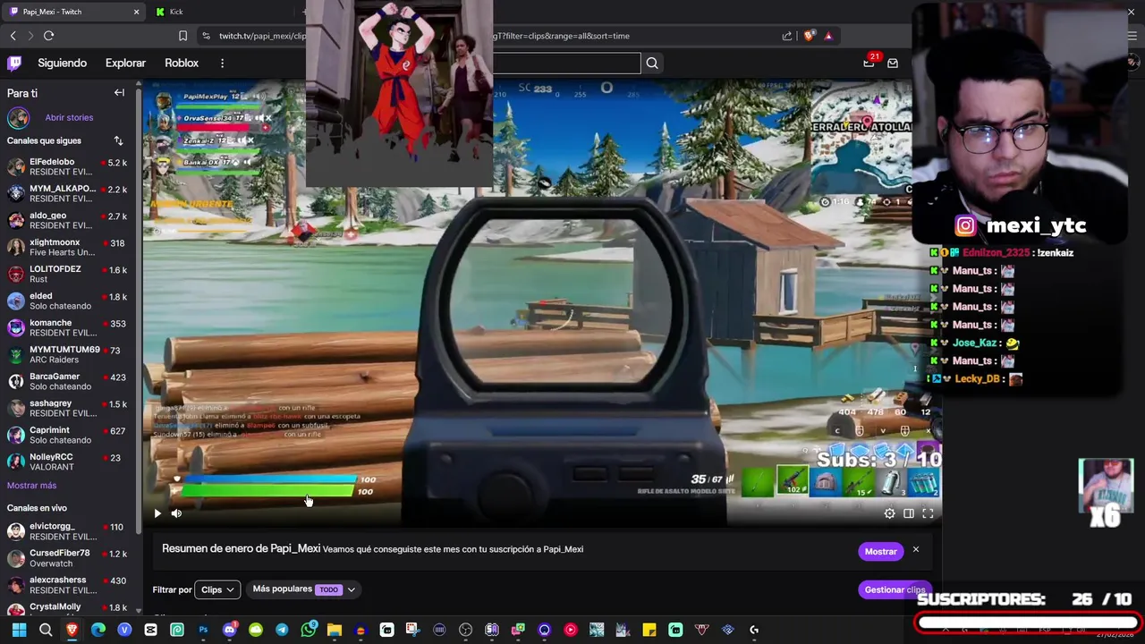Open Windows Start menu
The width and height of the screenshot is (1145, 644).
pos(19,630)
